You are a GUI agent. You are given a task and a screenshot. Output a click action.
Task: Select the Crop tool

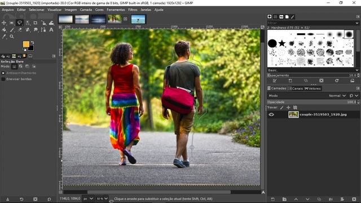(35, 23)
